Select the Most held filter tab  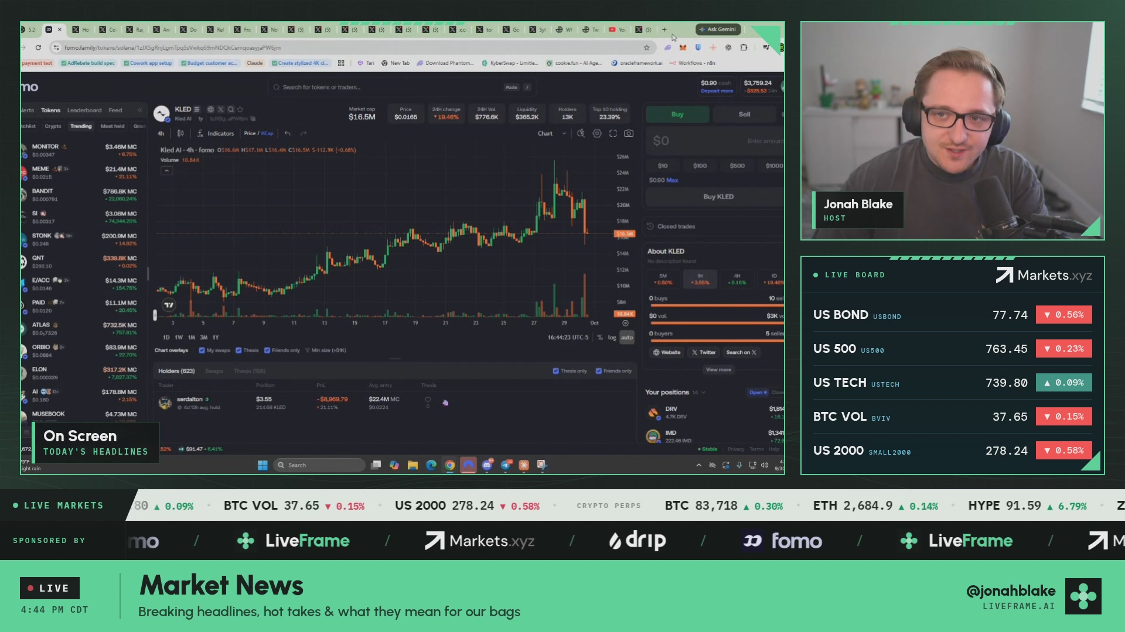pyautogui.click(x=112, y=126)
